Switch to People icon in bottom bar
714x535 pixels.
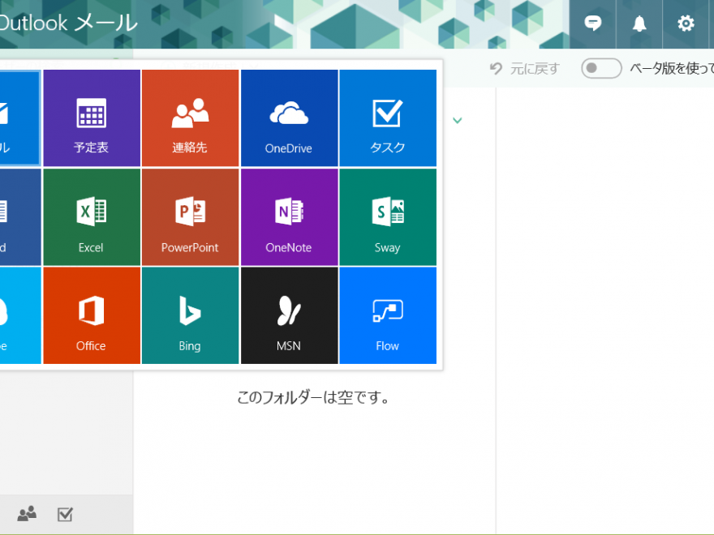pyautogui.click(x=27, y=514)
